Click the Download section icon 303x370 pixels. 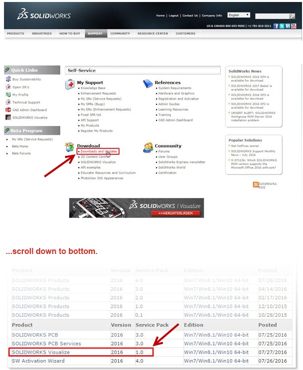tap(70, 147)
